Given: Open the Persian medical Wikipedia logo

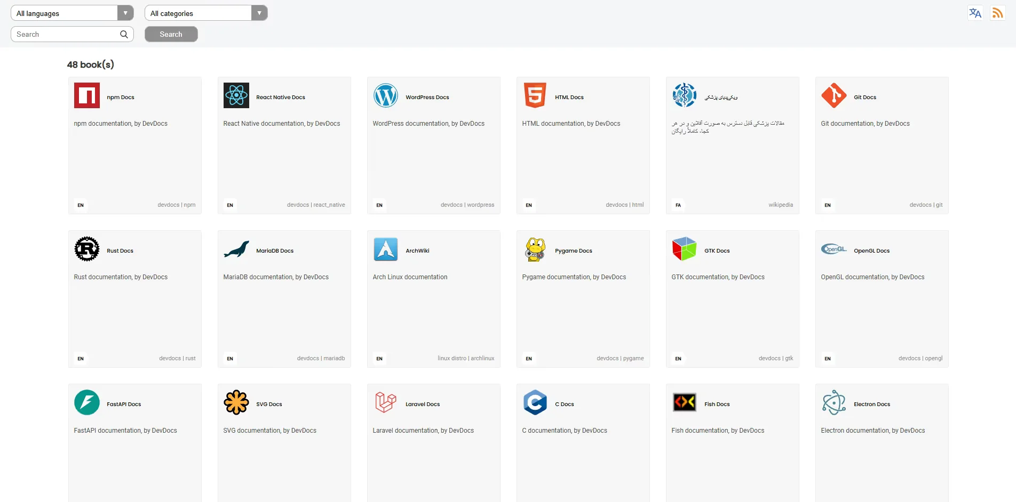Looking at the screenshot, I should pyautogui.click(x=685, y=95).
